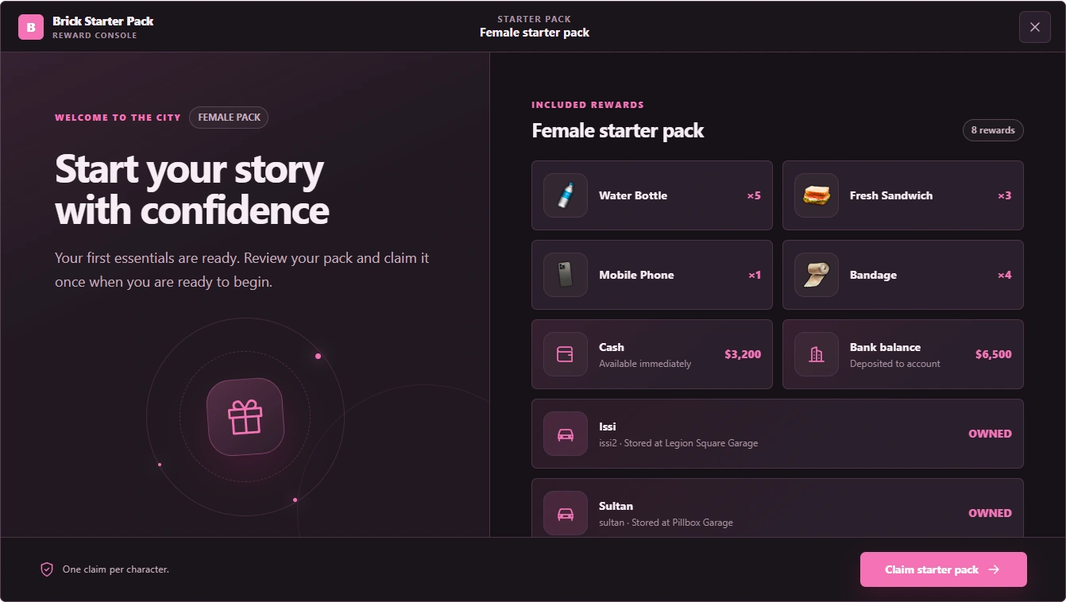Click the 'Female starter pack' section heading
The image size is (1066, 602).
618,130
